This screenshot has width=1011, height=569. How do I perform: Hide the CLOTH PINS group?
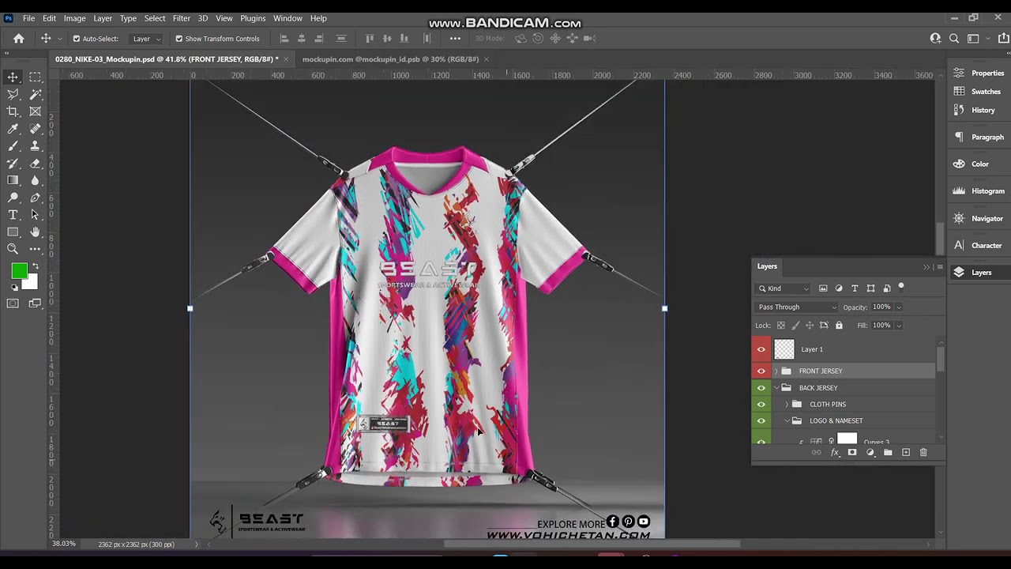(761, 405)
